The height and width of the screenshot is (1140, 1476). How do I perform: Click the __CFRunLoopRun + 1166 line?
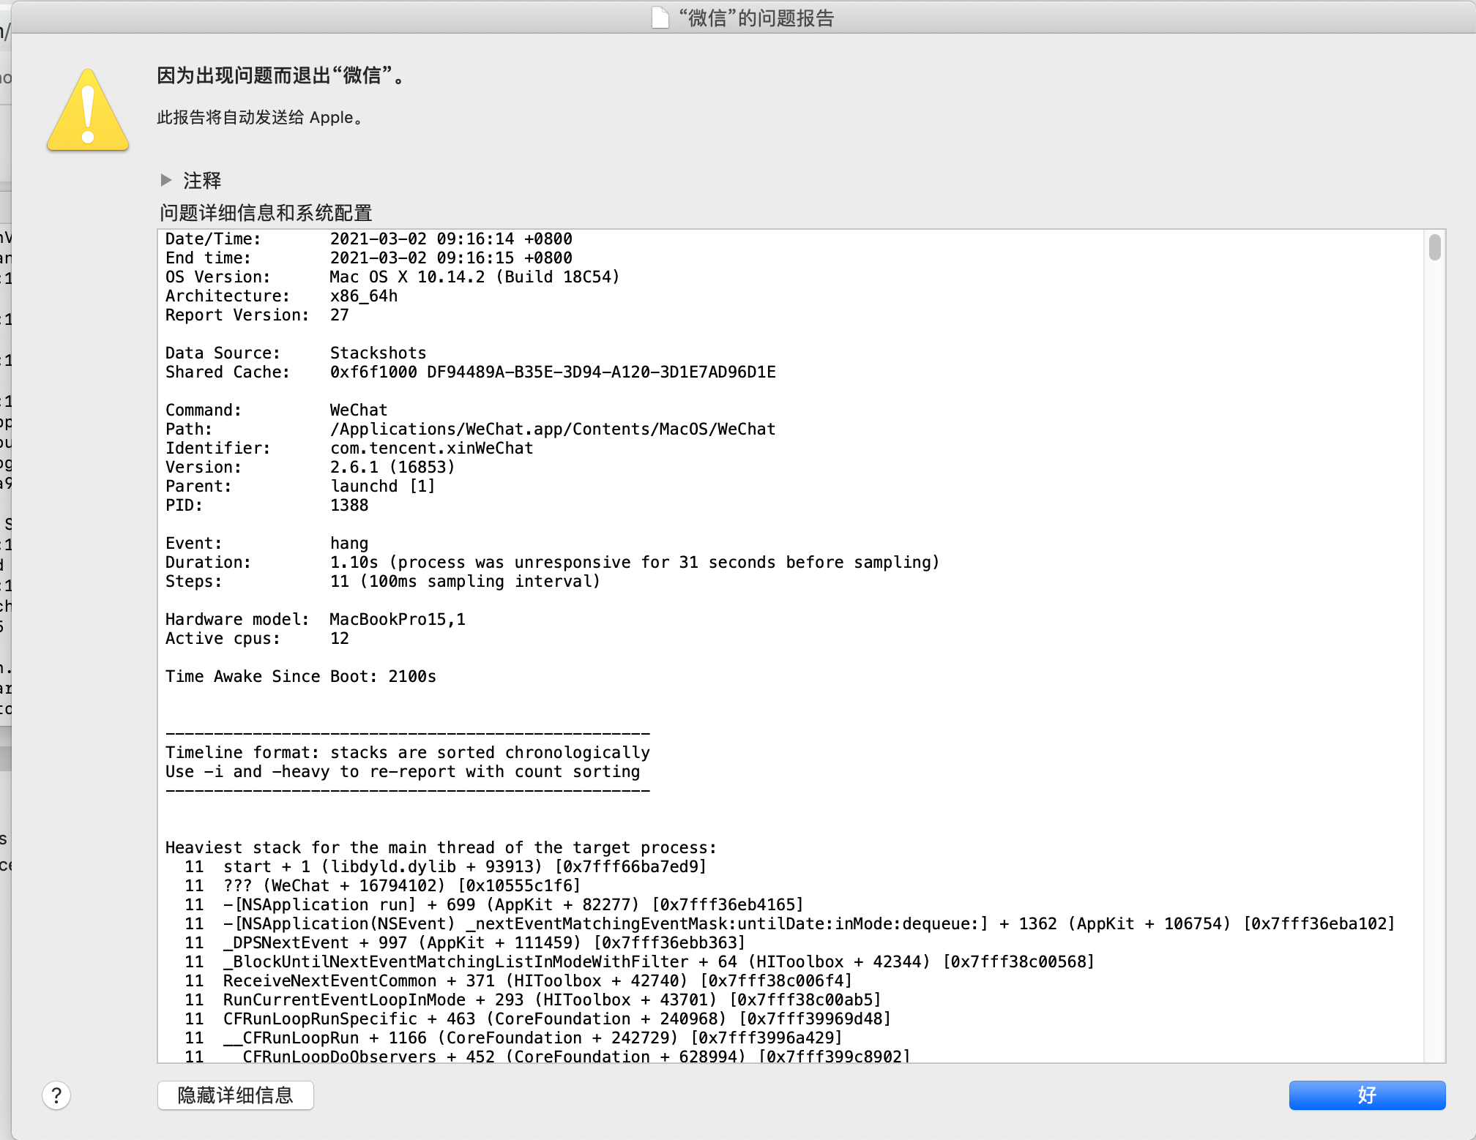(x=514, y=1038)
